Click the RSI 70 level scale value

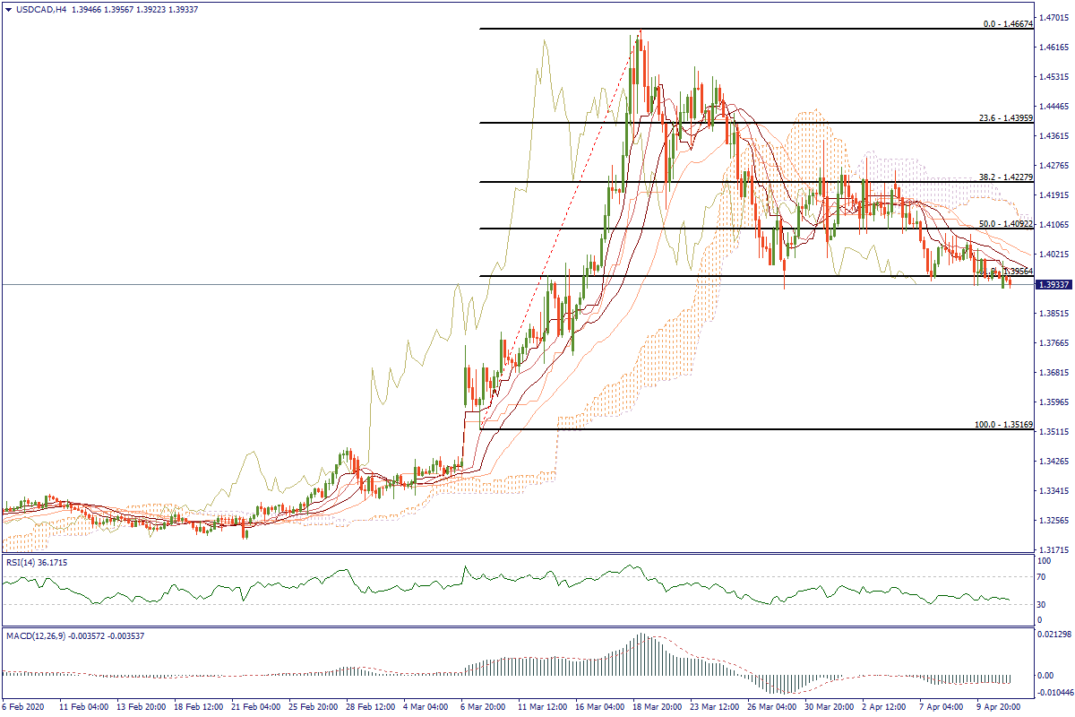pyautogui.click(x=1042, y=578)
